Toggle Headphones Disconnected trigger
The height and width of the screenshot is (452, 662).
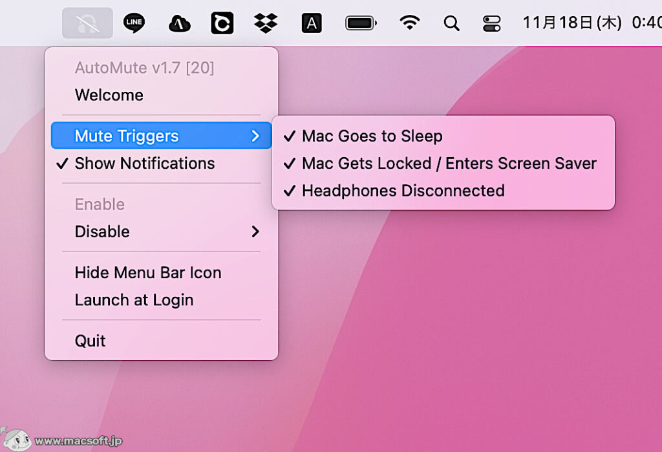coord(443,191)
